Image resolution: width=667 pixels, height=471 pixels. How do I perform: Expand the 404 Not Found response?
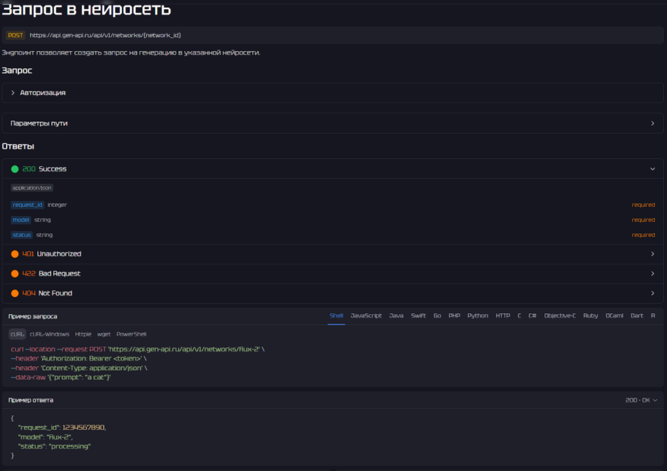tap(652, 293)
